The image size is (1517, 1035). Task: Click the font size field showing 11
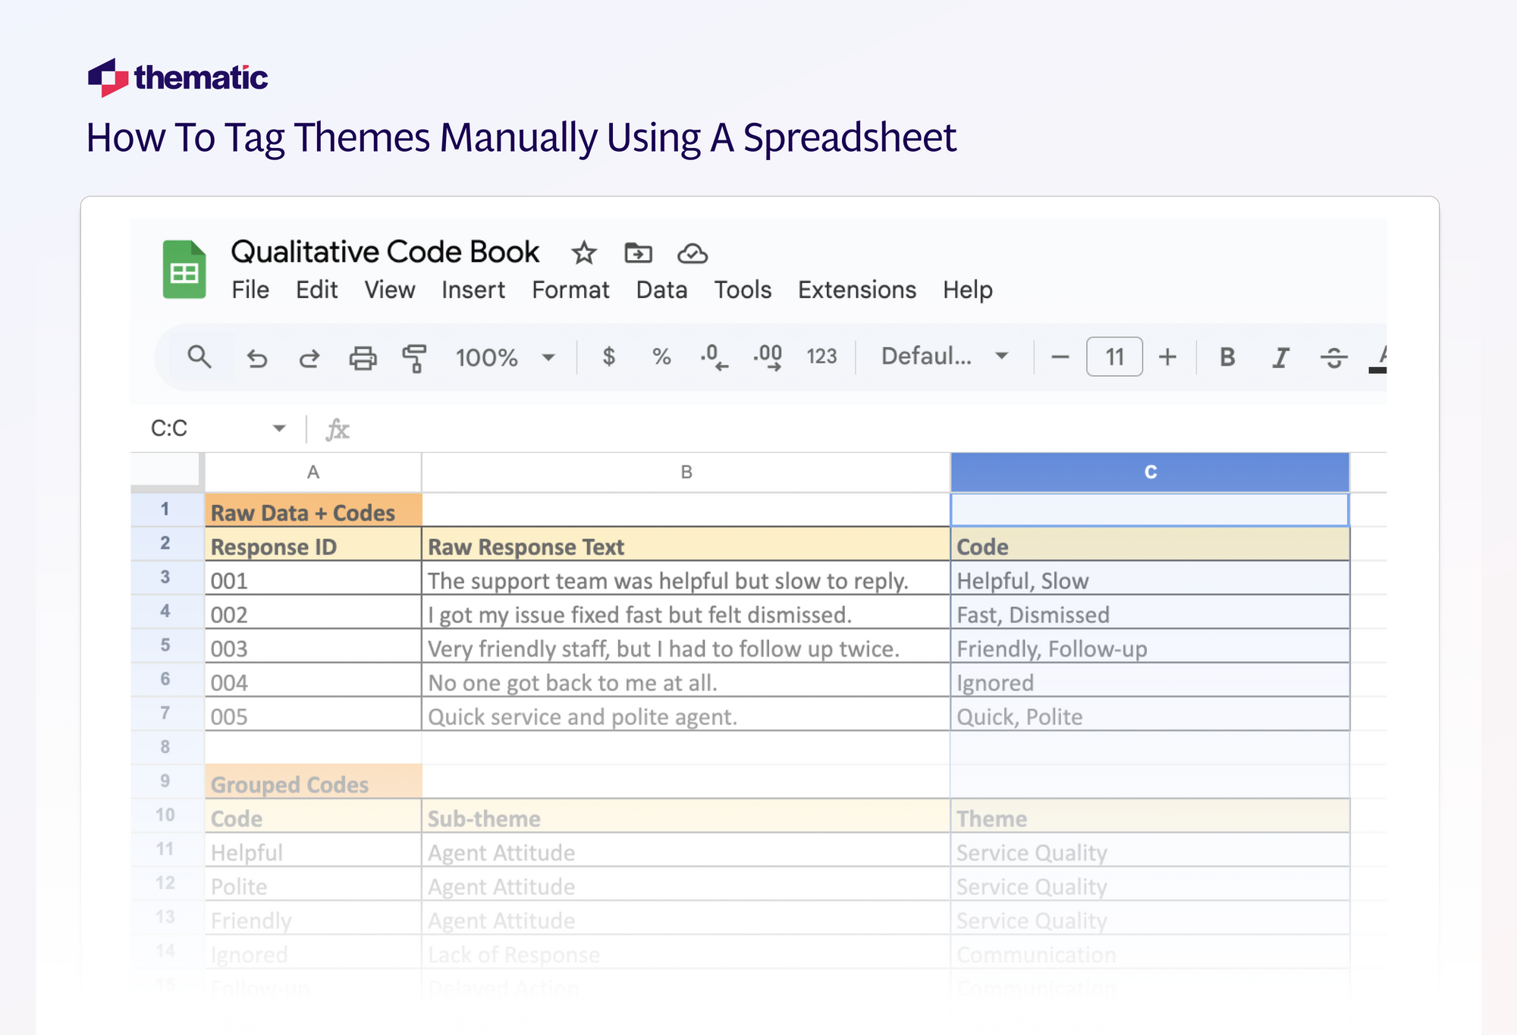click(x=1114, y=356)
